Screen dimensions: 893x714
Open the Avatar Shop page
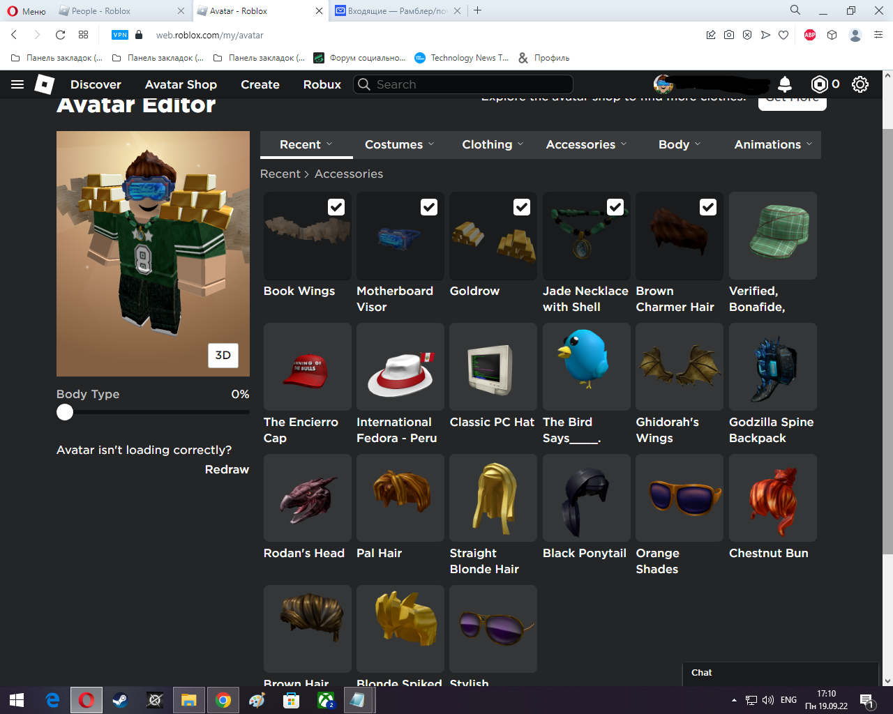[x=181, y=84]
